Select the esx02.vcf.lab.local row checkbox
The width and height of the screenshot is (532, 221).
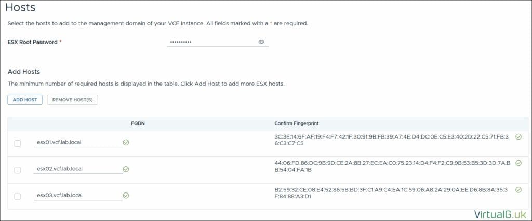18,170
